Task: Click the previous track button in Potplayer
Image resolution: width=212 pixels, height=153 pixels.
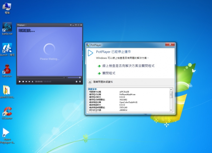Action: tap(26, 82)
